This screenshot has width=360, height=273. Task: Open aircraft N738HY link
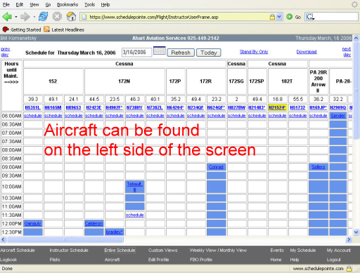pyautogui.click(x=134, y=107)
